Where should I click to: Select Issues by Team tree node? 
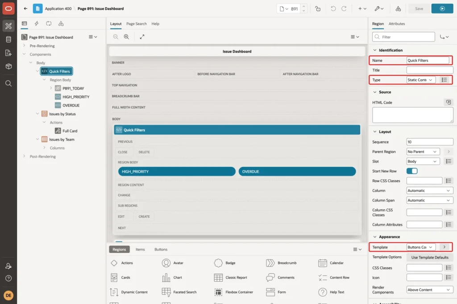[62, 139]
